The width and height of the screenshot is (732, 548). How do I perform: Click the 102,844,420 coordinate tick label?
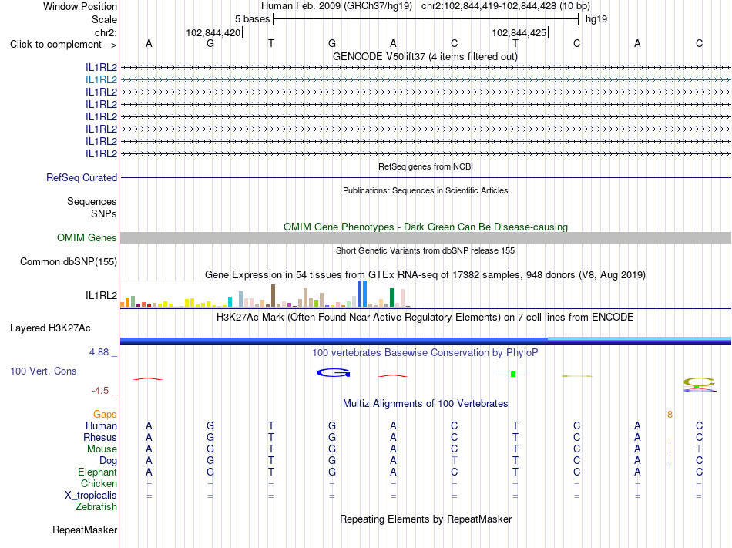[x=213, y=32]
